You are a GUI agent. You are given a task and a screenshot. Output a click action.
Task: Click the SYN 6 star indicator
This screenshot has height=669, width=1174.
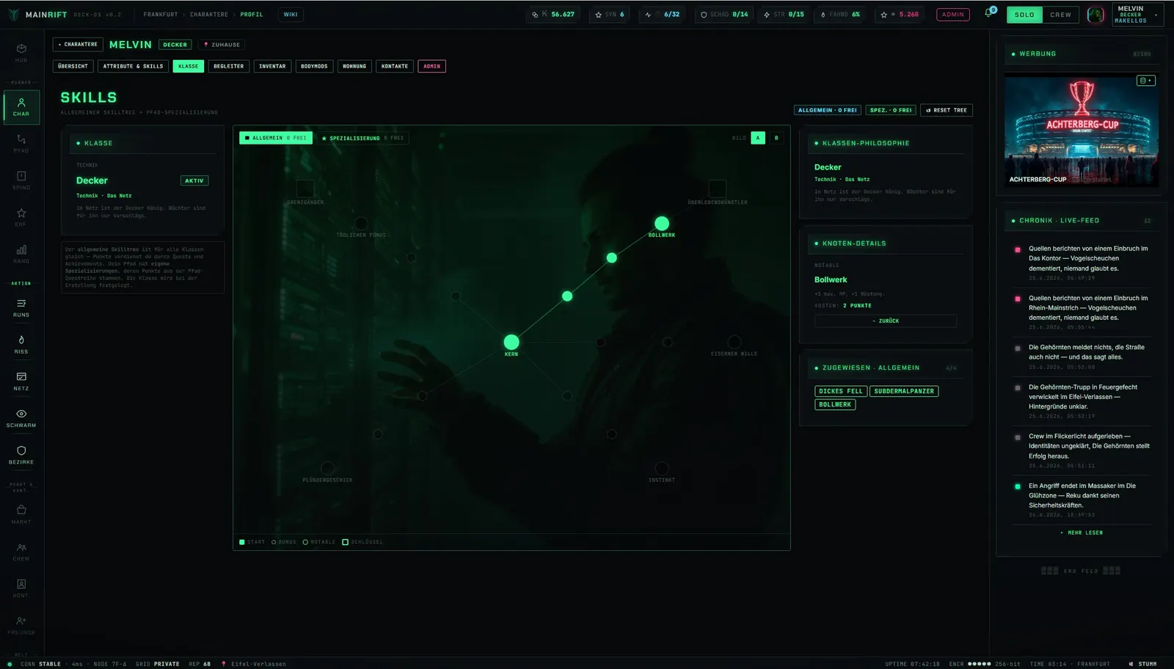(x=610, y=15)
